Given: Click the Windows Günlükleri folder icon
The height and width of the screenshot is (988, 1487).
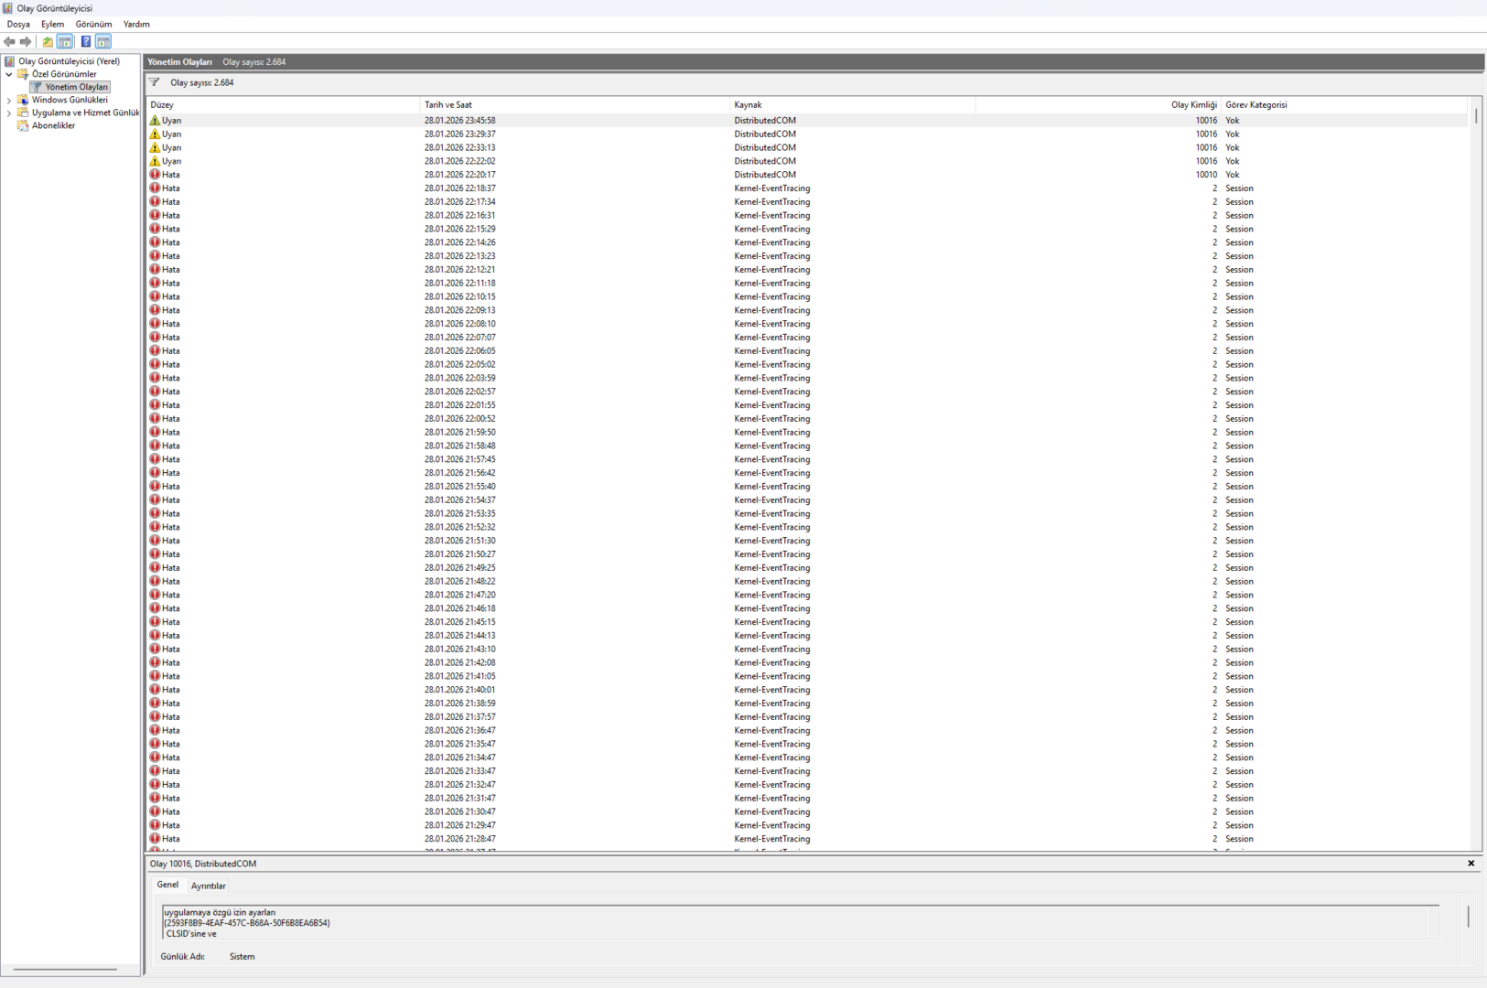Looking at the screenshot, I should (23, 100).
